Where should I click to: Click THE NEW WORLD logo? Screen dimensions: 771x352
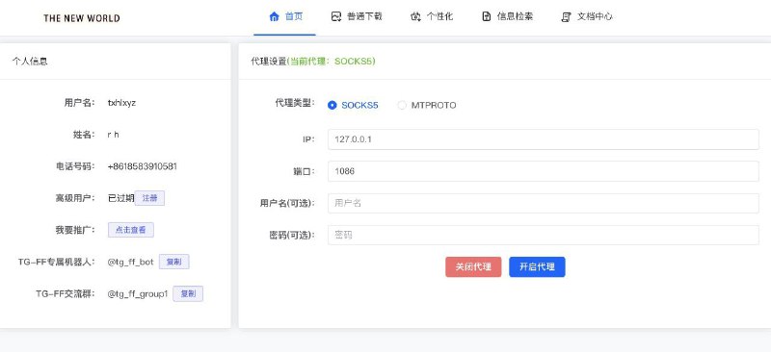tap(82, 18)
